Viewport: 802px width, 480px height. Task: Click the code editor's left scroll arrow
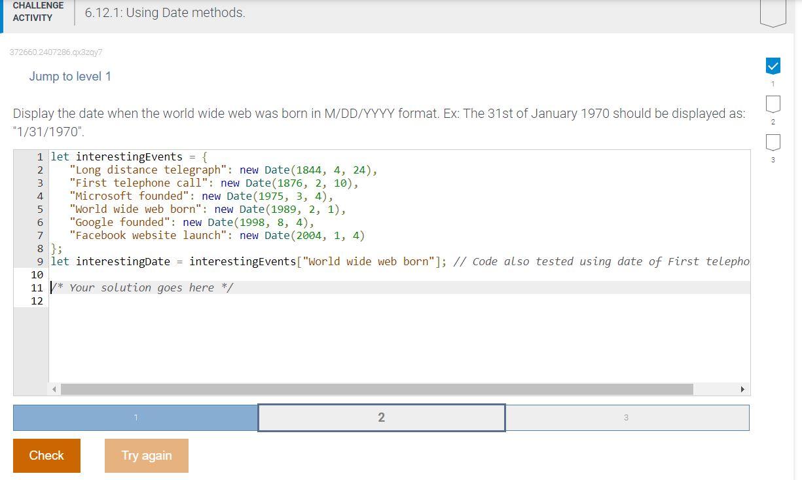[x=54, y=389]
